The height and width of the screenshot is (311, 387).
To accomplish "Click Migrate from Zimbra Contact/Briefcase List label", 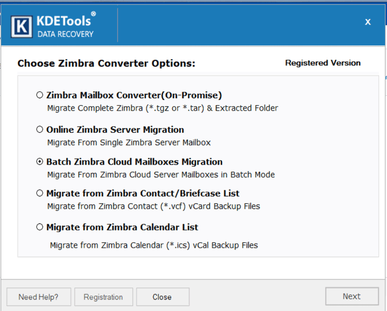I will click(x=143, y=193).
